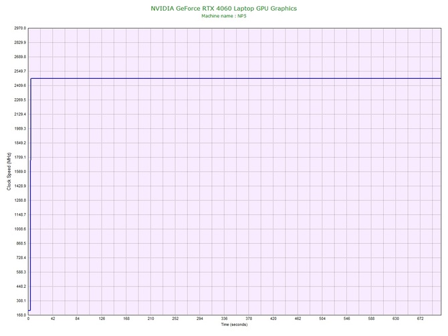
Task: Click the 2549.7 y-axis value
Action: 20,71
